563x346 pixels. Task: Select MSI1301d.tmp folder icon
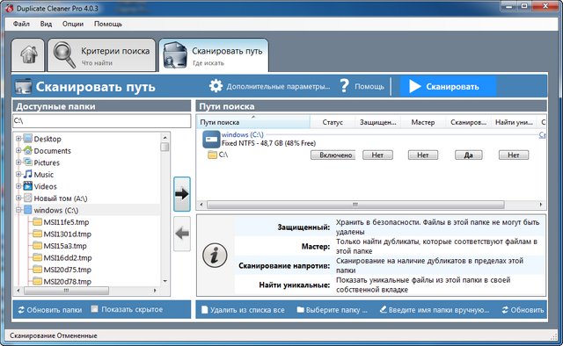point(37,234)
